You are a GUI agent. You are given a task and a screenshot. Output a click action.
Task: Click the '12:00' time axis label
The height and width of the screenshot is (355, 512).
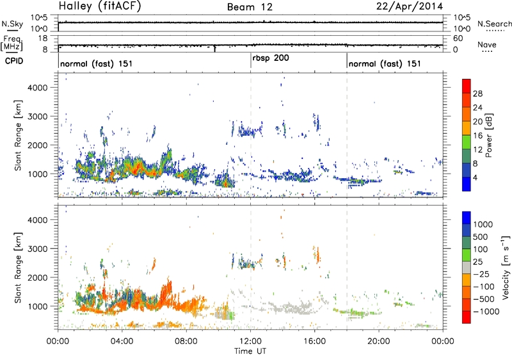(250, 342)
